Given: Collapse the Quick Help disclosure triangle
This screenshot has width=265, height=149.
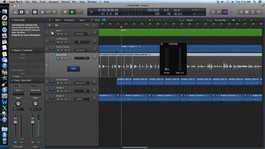Looking at the screenshot, I should coord(12,20).
